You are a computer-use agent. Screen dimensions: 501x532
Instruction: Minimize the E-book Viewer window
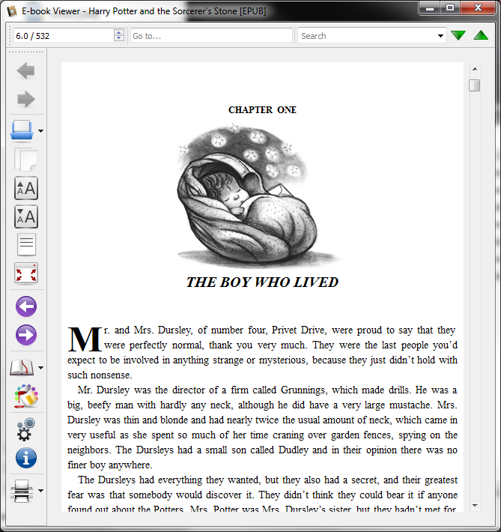click(x=430, y=8)
